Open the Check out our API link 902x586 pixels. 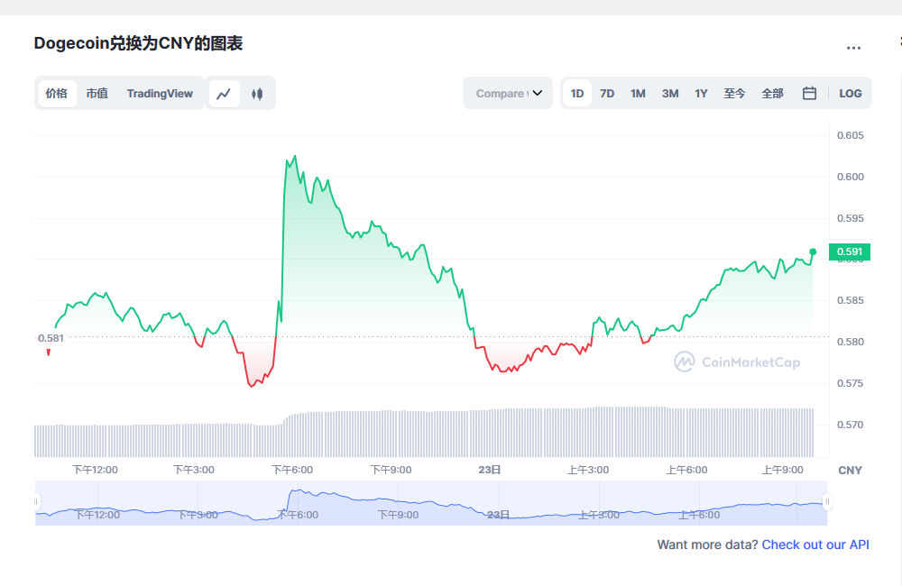pyautogui.click(x=815, y=545)
